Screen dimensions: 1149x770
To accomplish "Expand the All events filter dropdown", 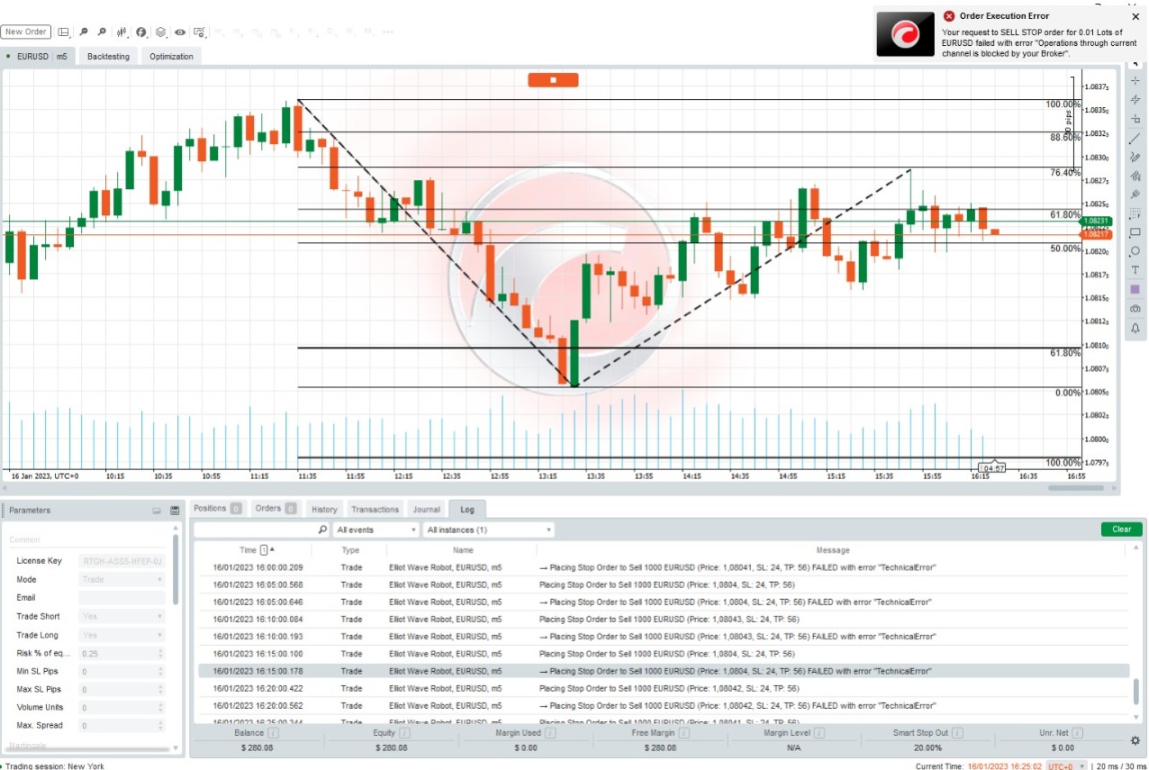I will point(375,530).
